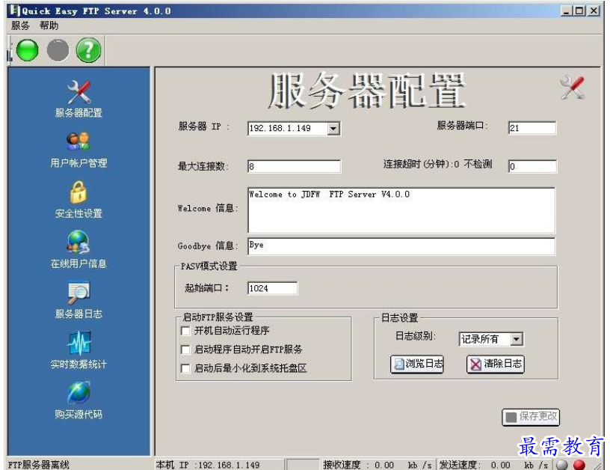The height and width of the screenshot is (470, 610).
Task: Click the 清除日志 button
Action: coord(496,364)
